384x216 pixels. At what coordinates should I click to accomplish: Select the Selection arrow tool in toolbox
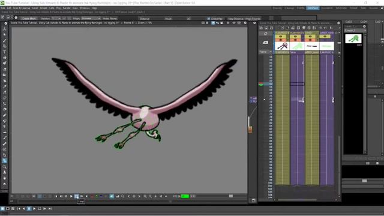(x=4, y=35)
